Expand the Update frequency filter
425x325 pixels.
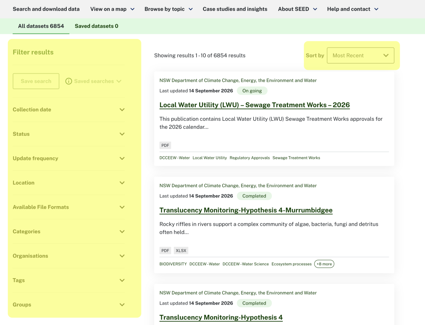[69, 159]
